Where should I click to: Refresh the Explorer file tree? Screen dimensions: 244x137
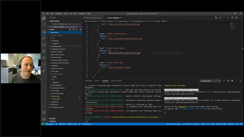coord(77,30)
